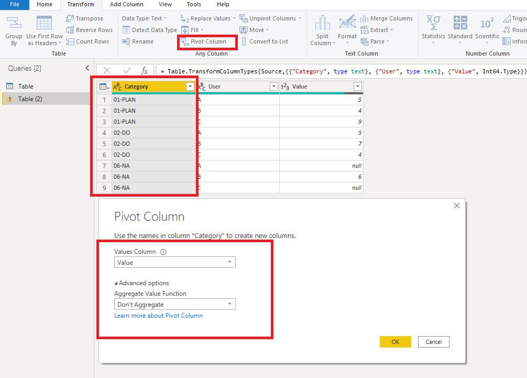Open the Values Column combo box

175,262
